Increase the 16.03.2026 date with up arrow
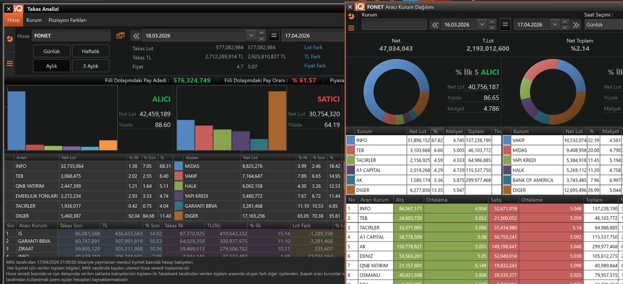 click(x=492, y=22)
